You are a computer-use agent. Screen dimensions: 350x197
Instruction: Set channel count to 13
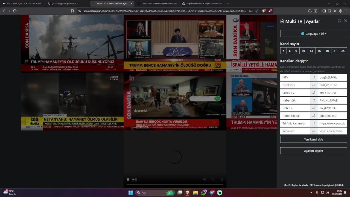[x=311, y=51]
